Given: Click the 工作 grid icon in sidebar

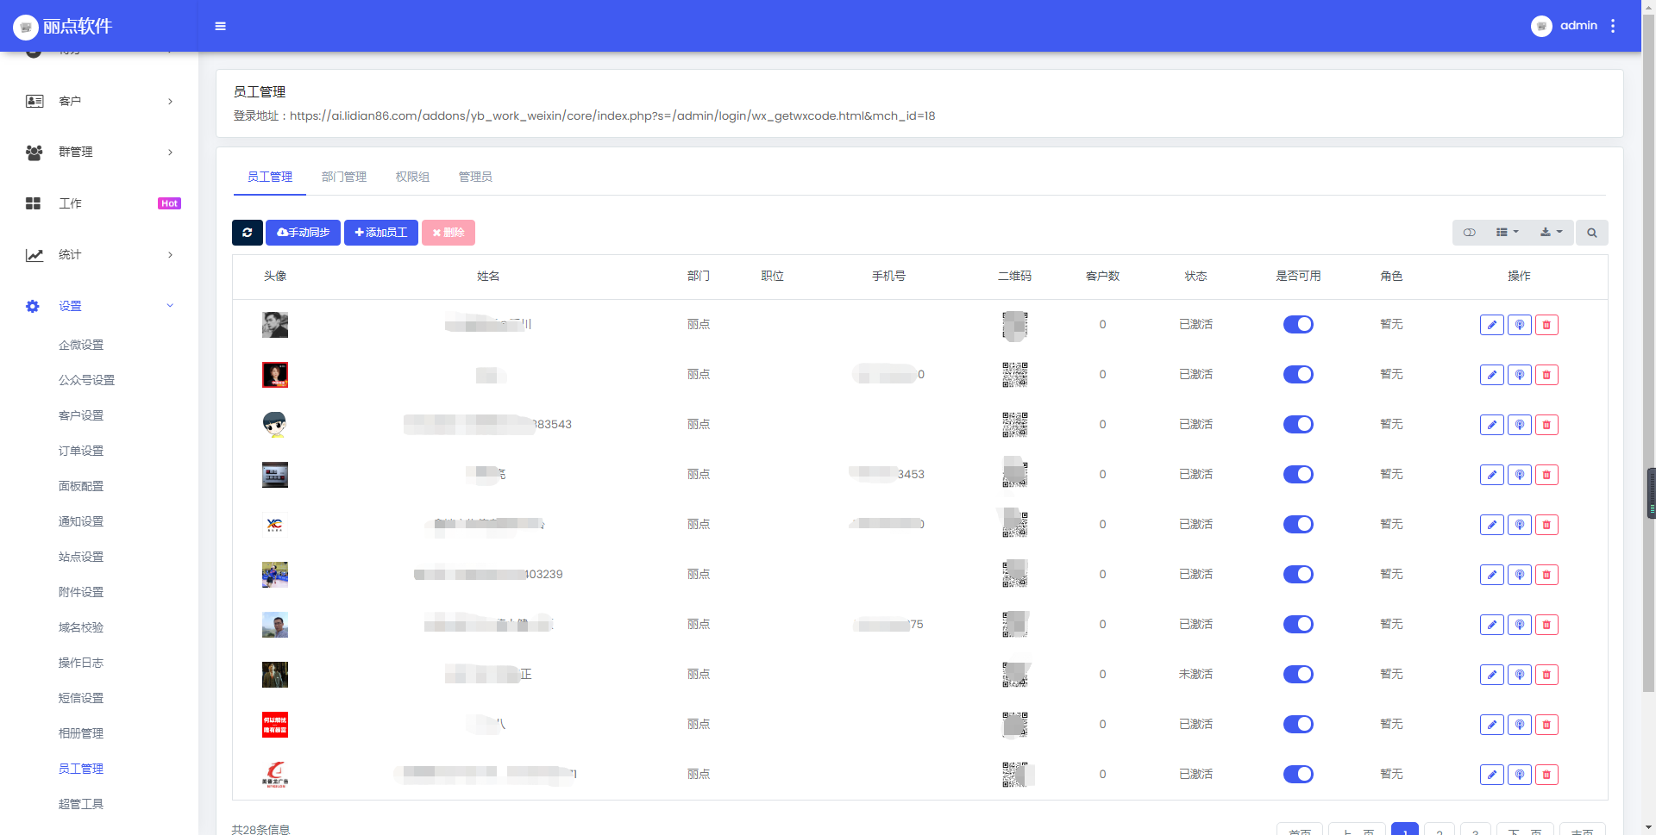Looking at the screenshot, I should pos(34,203).
